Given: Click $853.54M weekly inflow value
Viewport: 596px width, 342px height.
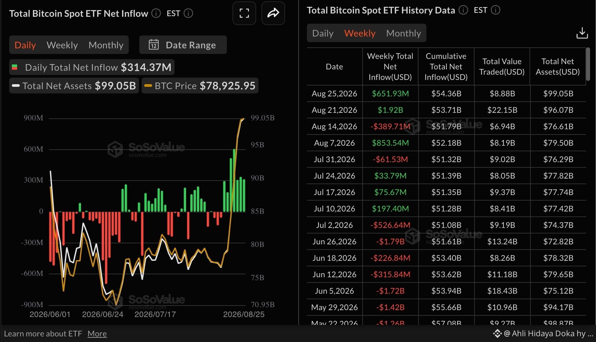Looking at the screenshot, I should click(390, 143).
